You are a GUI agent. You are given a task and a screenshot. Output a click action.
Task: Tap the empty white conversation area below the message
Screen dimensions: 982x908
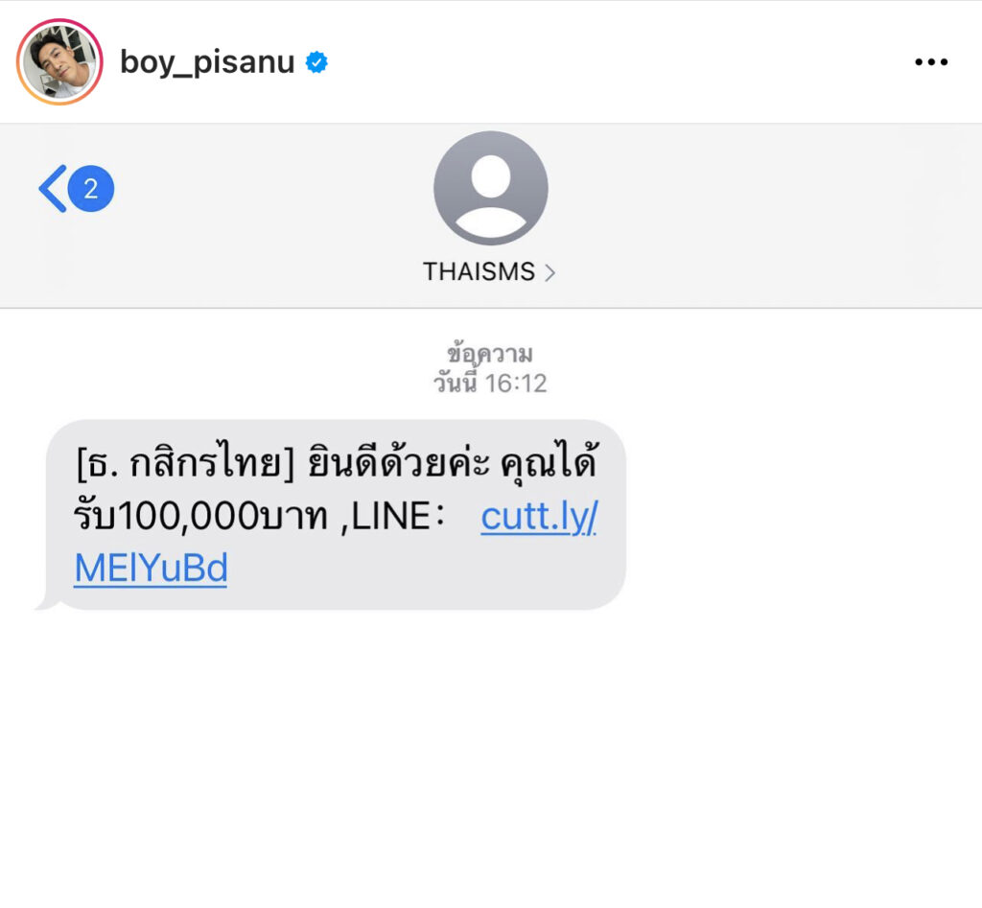[491, 757]
